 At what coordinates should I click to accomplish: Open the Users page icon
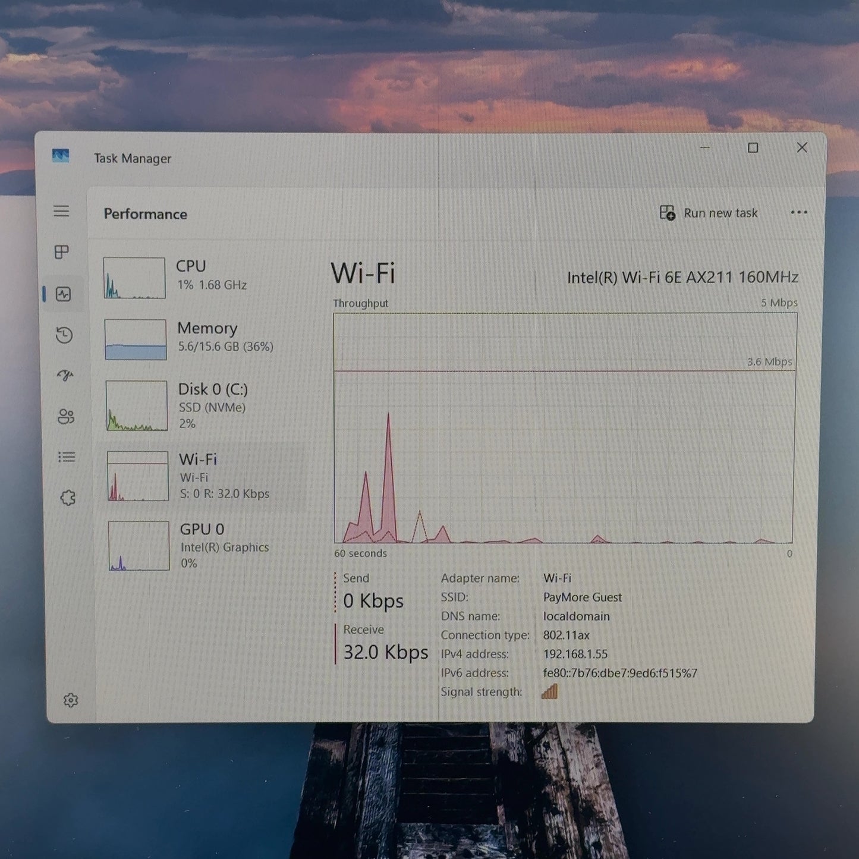(x=66, y=416)
